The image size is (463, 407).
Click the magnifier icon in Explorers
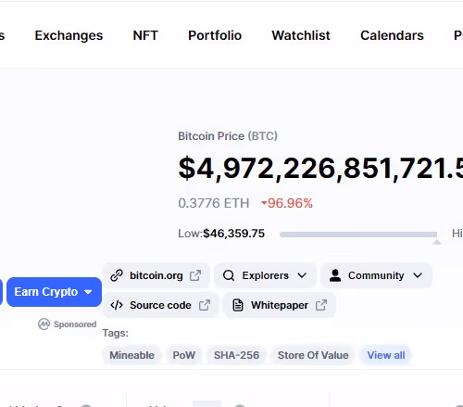point(229,275)
